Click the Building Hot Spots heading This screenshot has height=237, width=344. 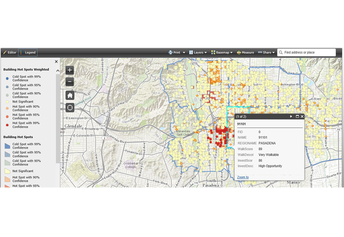click(x=18, y=137)
